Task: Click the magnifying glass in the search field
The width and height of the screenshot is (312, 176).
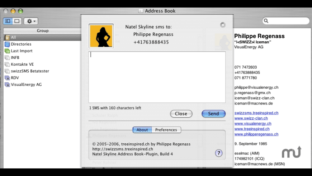Action: pos(266,21)
